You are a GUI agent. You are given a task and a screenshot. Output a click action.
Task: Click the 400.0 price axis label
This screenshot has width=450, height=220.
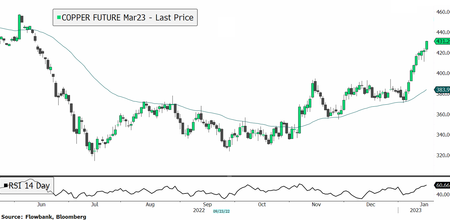[443, 73]
